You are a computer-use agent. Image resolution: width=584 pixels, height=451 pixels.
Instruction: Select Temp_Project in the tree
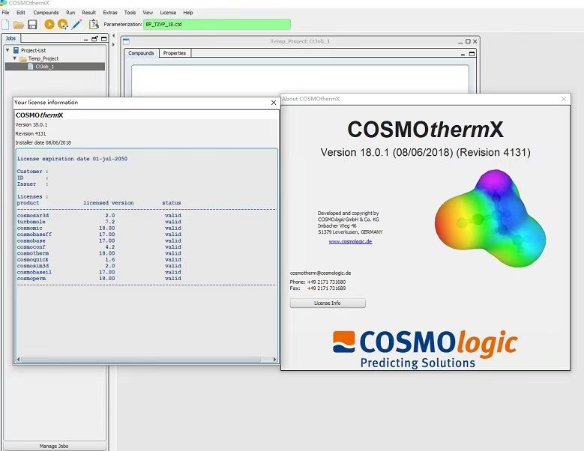(x=43, y=58)
